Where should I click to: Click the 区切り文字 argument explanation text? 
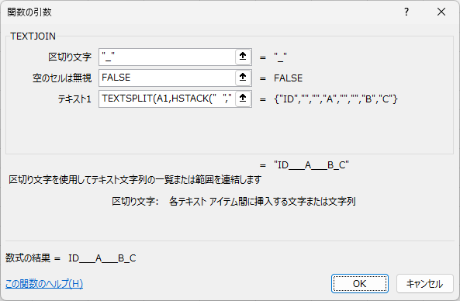[233, 202]
